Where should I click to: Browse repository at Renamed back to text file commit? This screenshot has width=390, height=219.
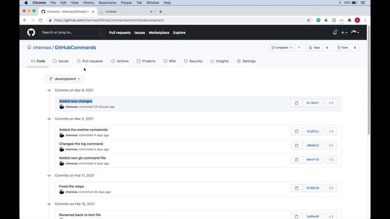pyautogui.click(x=331, y=217)
